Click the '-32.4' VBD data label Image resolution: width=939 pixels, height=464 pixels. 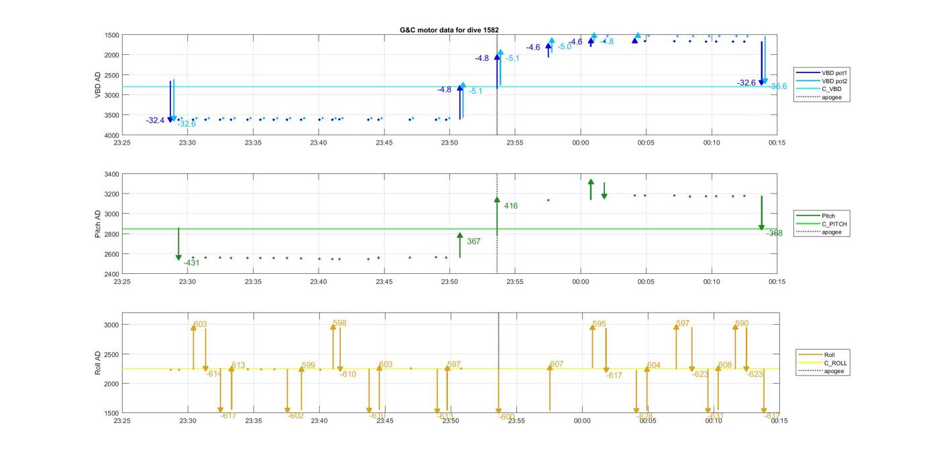coord(155,121)
